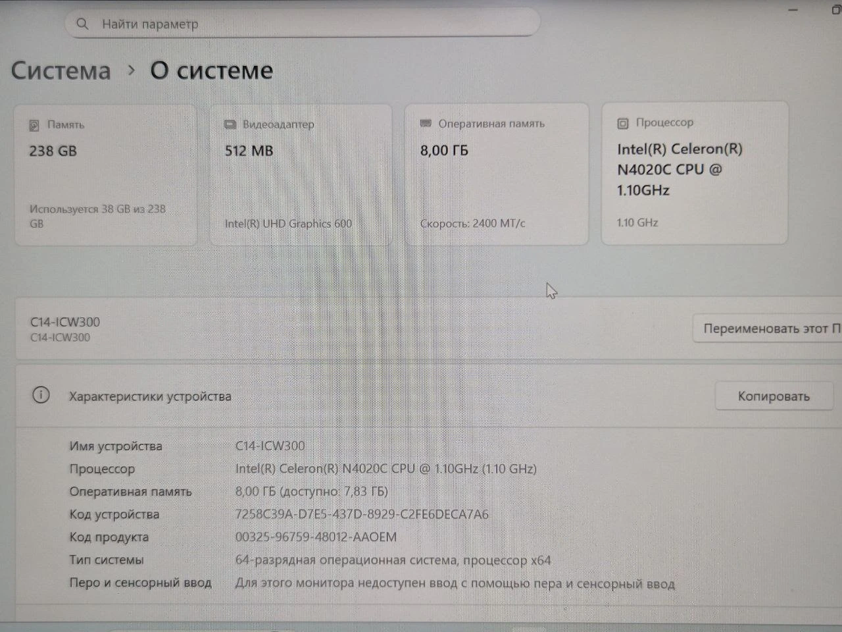Click the Процессор chip icon
This screenshot has height=632, width=842.
[x=622, y=123]
